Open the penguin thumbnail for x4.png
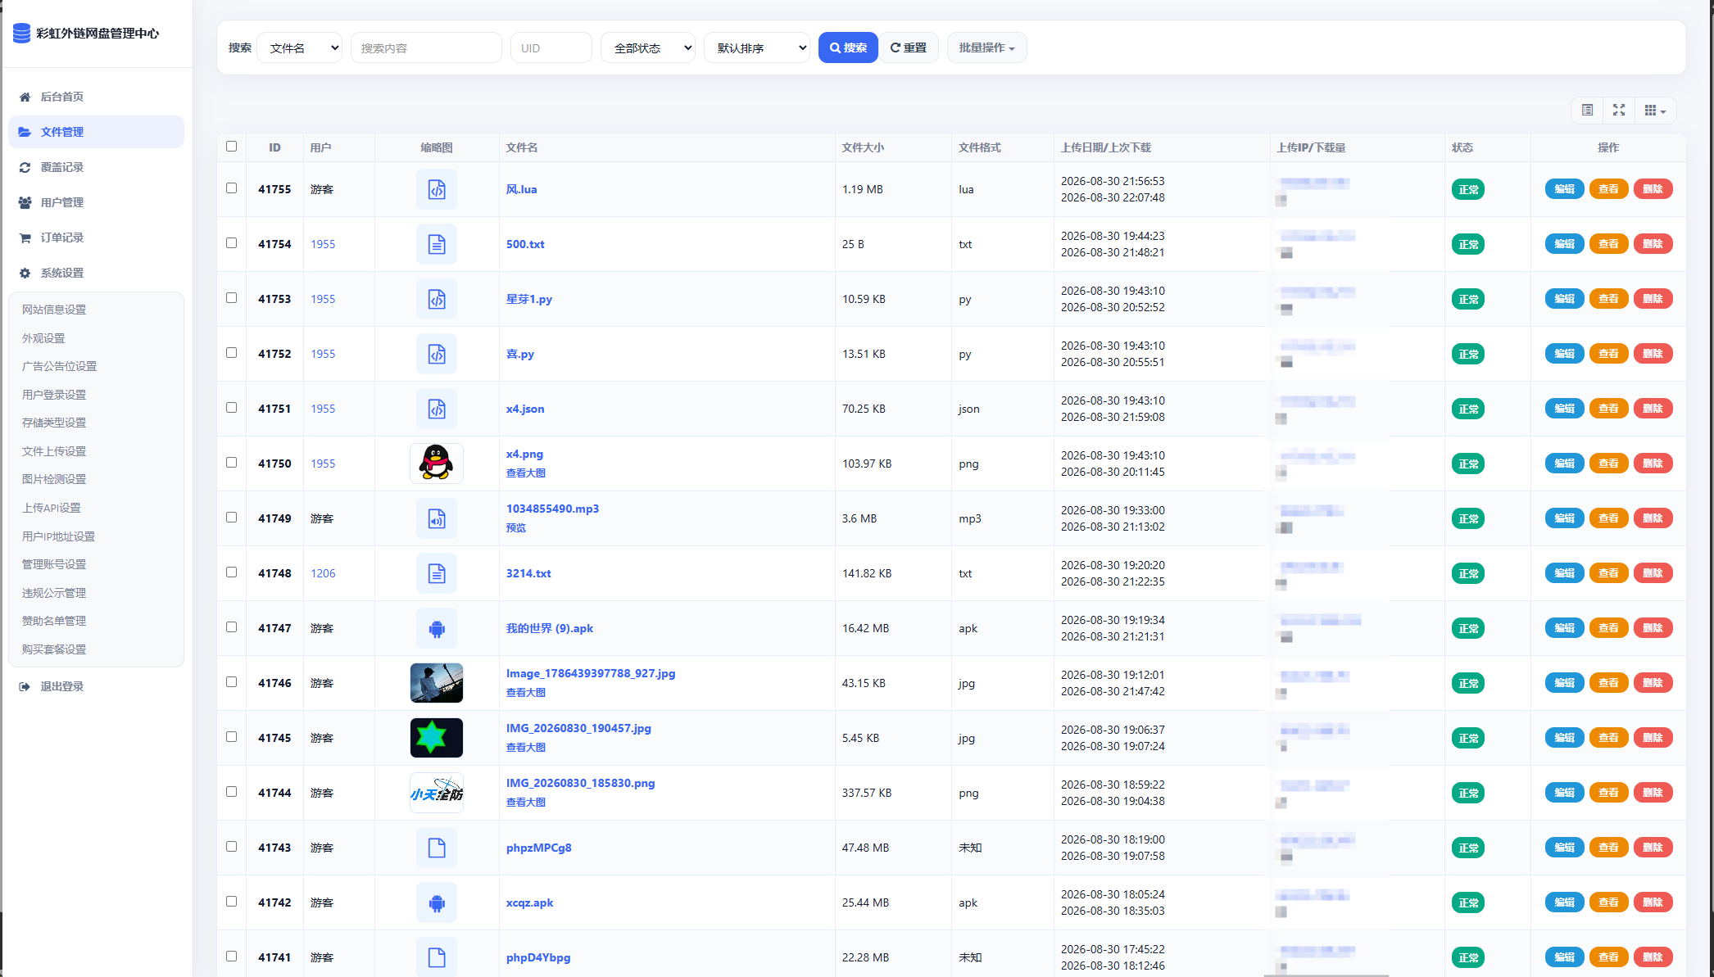The image size is (1714, 977). pos(437,464)
